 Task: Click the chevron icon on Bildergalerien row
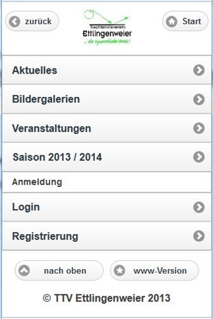[x=199, y=99]
